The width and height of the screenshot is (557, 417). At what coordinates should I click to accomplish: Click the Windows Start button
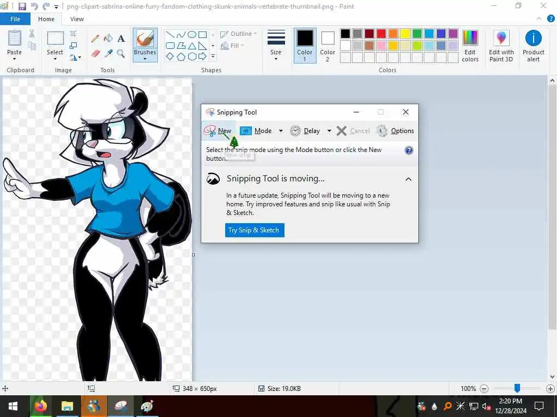point(13,406)
